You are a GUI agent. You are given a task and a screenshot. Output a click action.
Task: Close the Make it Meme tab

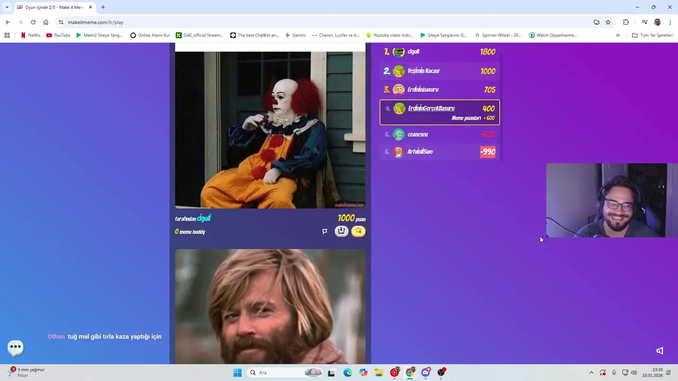click(x=90, y=7)
